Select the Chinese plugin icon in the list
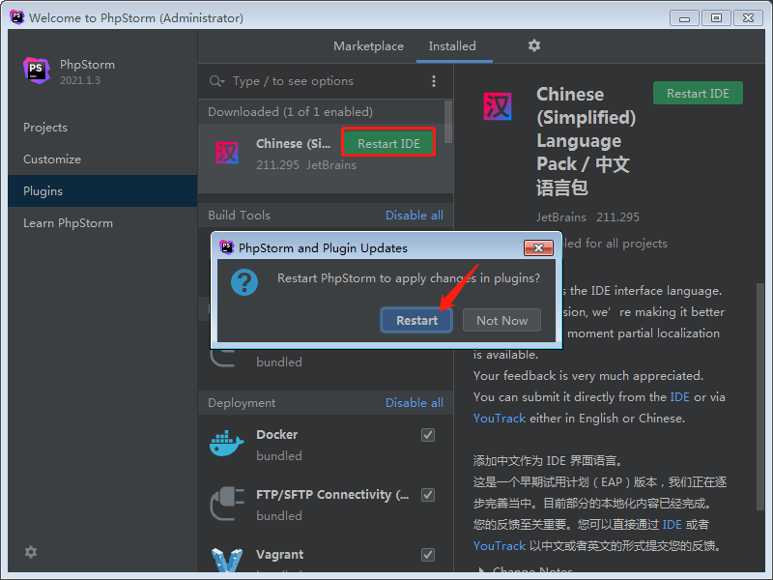The width and height of the screenshot is (773, 580). pyautogui.click(x=227, y=153)
